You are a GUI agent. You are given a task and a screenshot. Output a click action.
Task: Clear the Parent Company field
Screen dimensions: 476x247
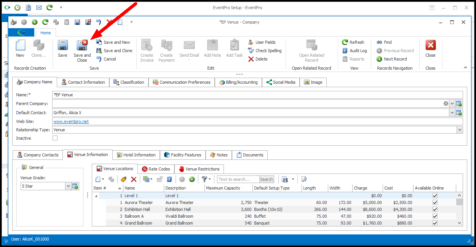[446, 104]
